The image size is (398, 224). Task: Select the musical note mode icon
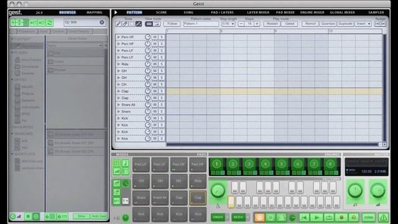pos(126,163)
